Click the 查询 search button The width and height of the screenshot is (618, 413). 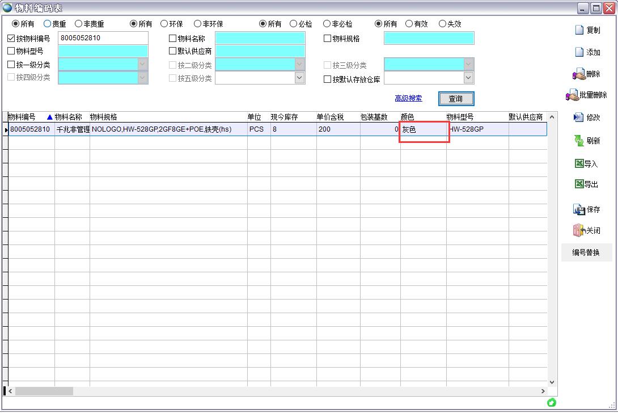coord(455,99)
